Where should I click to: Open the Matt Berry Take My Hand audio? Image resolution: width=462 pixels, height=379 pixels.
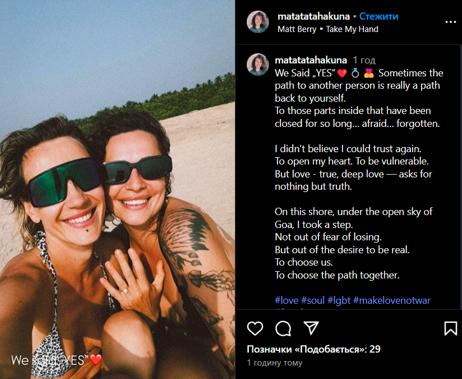click(328, 29)
